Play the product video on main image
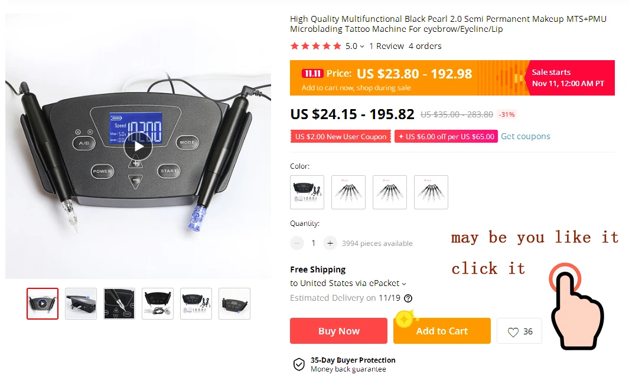The width and height of the screenshot is (629, 378). click(138, 147)
